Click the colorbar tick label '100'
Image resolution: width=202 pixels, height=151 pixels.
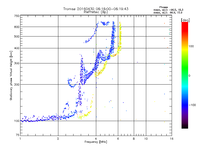click(191, 46)
